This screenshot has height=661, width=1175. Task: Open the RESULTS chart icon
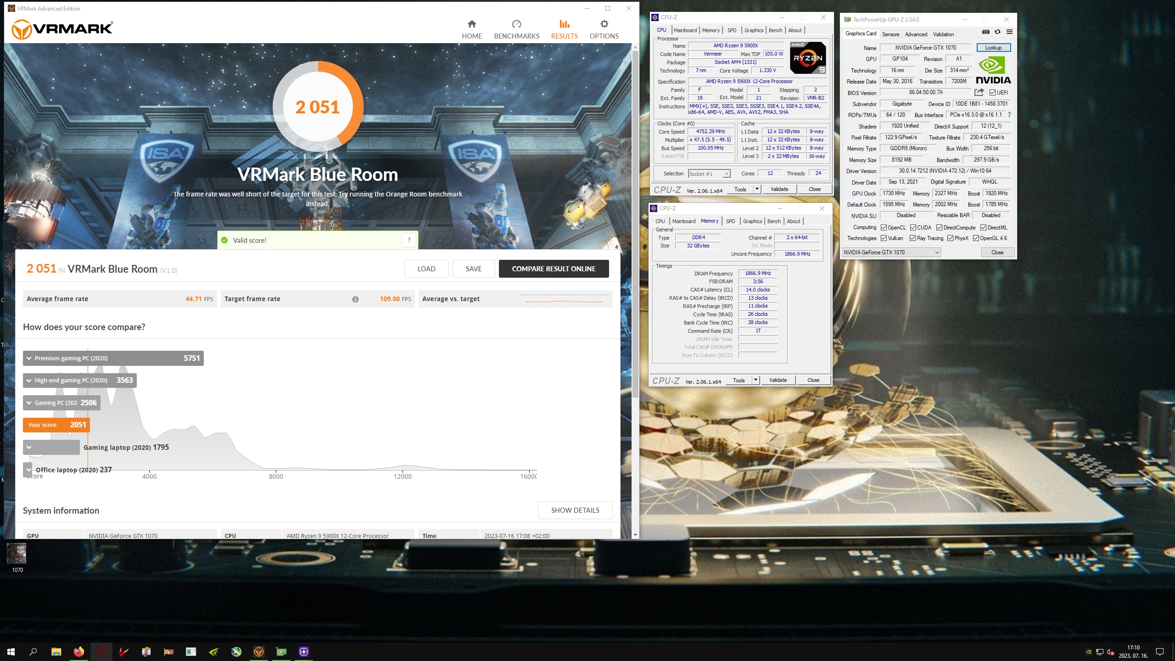[x=564, y=24]
